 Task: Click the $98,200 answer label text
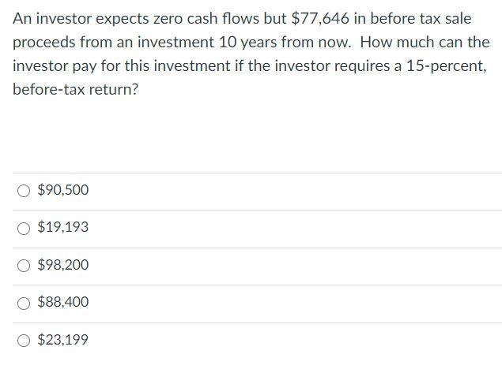tap(63, 265)
